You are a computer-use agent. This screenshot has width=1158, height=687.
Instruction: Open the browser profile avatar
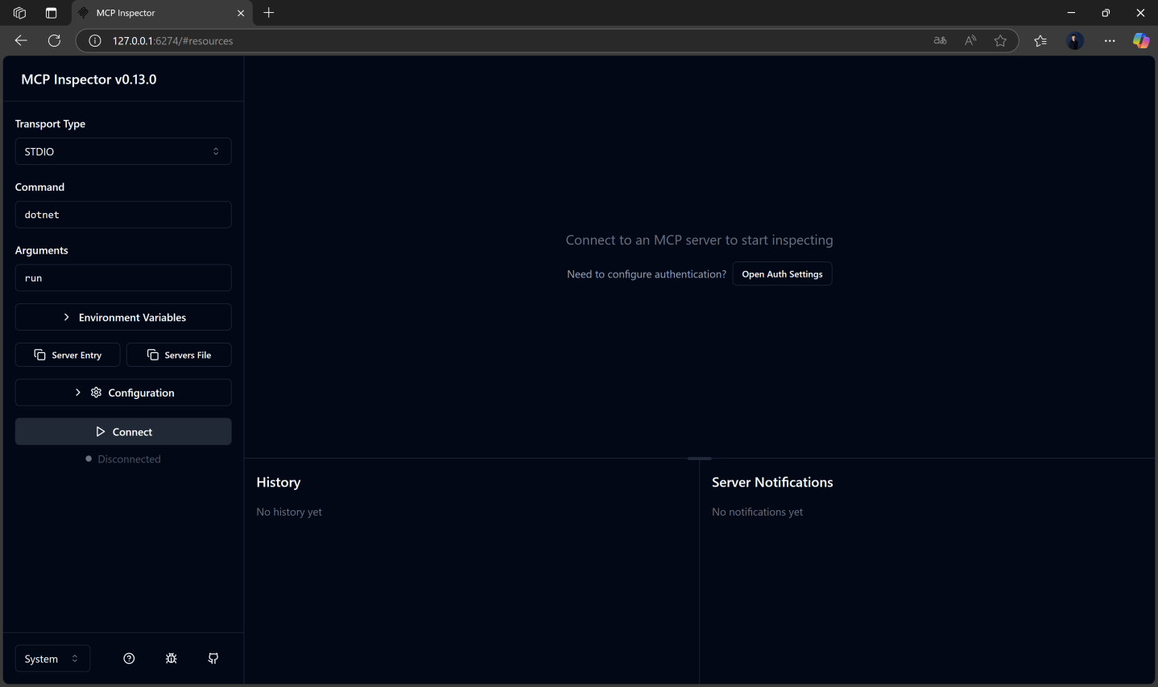pyautogui.click(x=1075, y=41)
